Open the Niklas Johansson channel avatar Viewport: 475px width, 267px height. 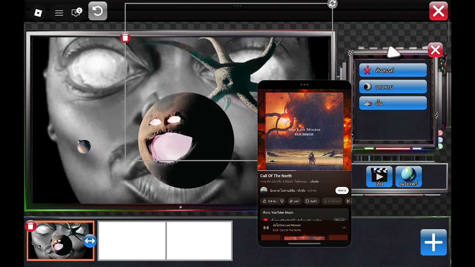[264, 190]
